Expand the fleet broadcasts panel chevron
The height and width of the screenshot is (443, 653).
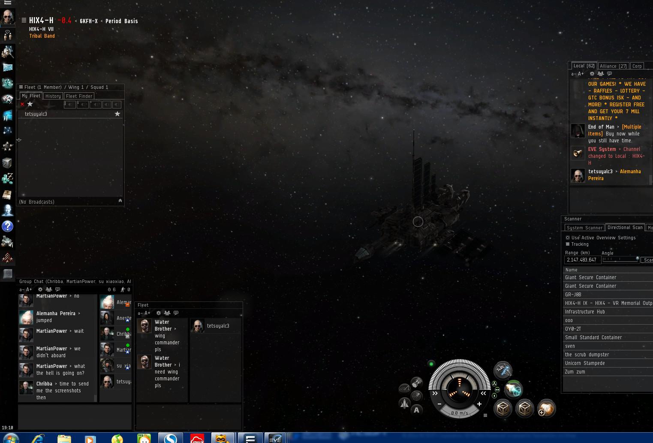[x=120, y=201]
